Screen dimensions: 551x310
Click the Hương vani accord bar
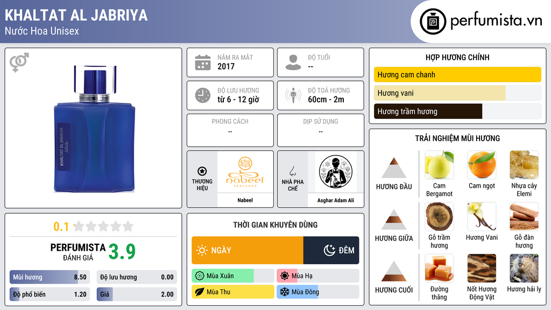(x=457, y=93)
